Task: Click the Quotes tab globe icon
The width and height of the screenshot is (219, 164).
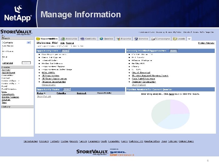Action: point(101,39)
